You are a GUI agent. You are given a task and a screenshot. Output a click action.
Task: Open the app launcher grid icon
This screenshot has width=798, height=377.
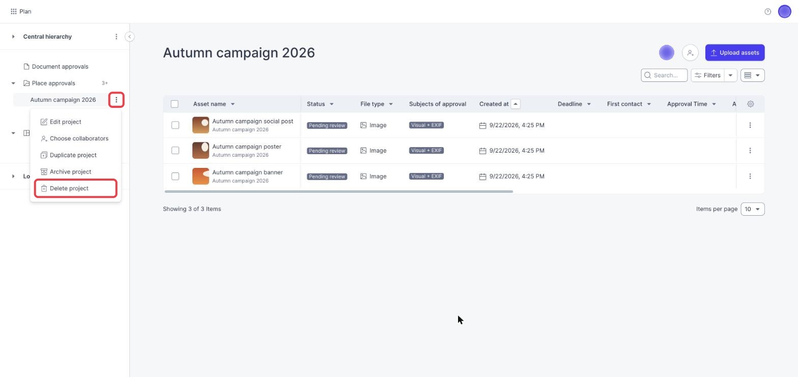pyautogui.click(x=14, y=11)
